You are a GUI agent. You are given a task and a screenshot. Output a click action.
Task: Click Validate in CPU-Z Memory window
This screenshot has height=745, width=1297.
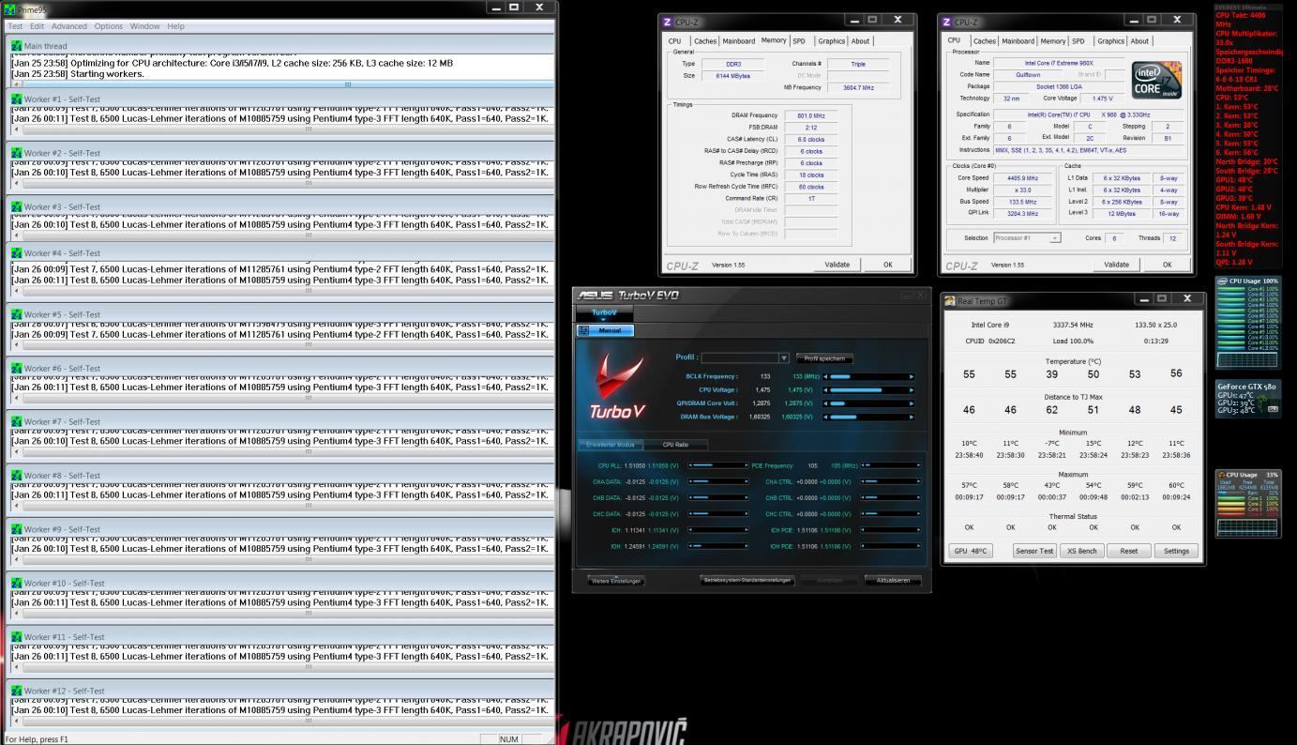pos(837,265)
